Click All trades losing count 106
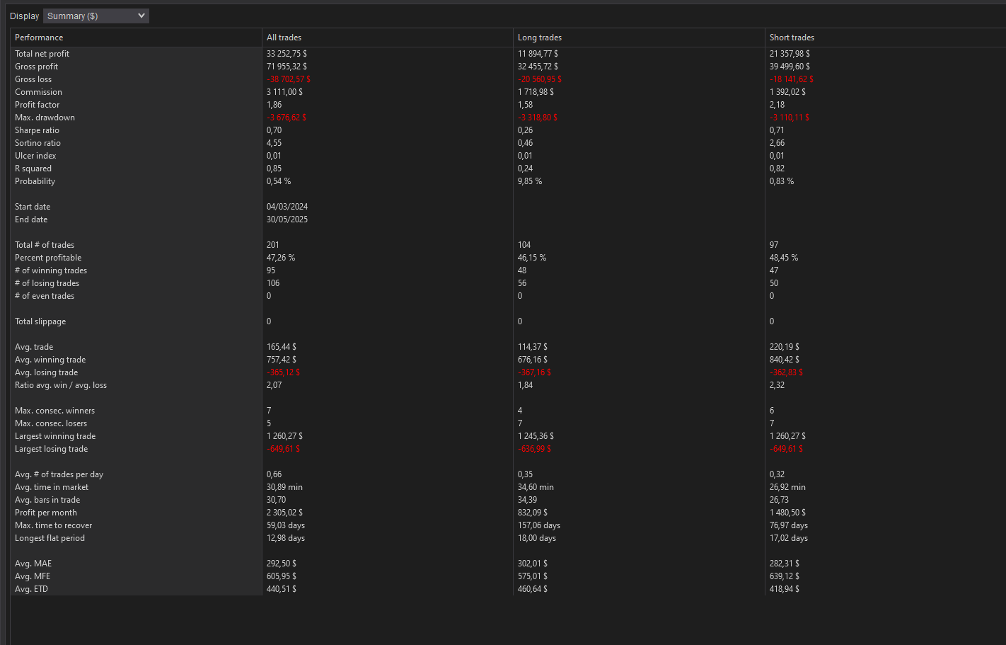1006x645 pixels. click(273, 283)
